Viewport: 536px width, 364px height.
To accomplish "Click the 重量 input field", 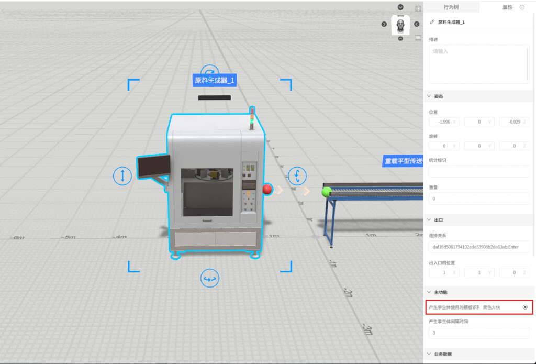I will (479, 198).
